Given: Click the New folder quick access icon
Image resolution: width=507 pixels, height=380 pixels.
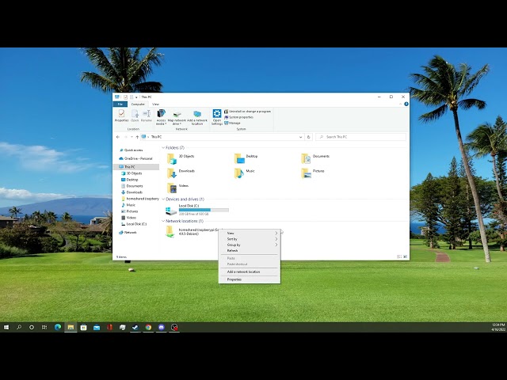Looking at the screenshot, I should [132, 97].
